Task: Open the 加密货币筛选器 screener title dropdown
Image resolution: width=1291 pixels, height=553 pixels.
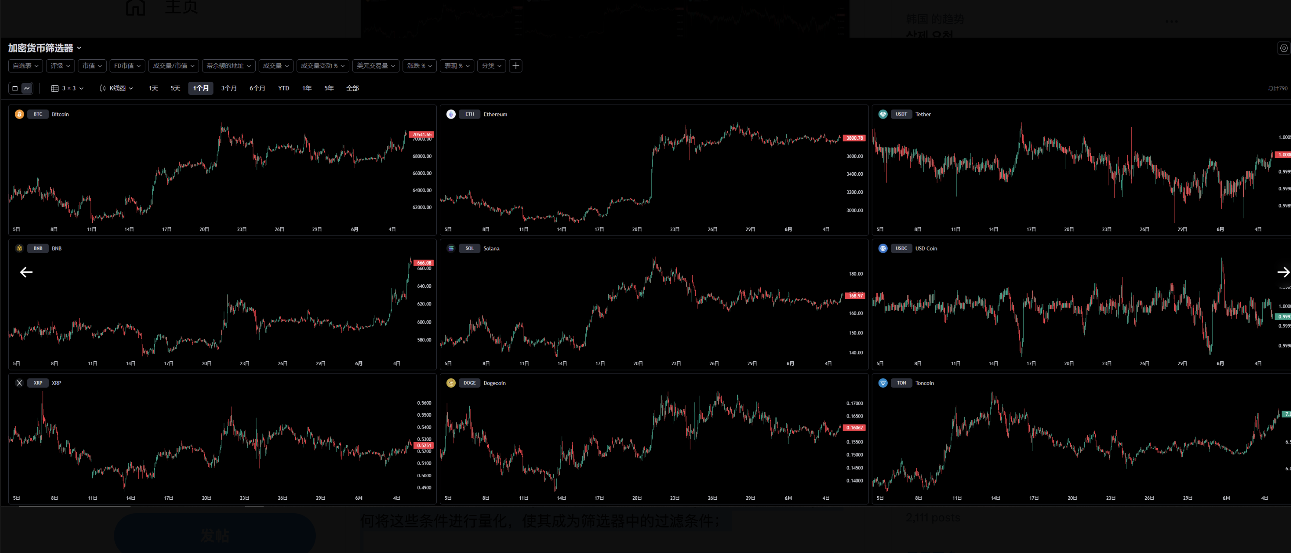Action: click(44, 48)
